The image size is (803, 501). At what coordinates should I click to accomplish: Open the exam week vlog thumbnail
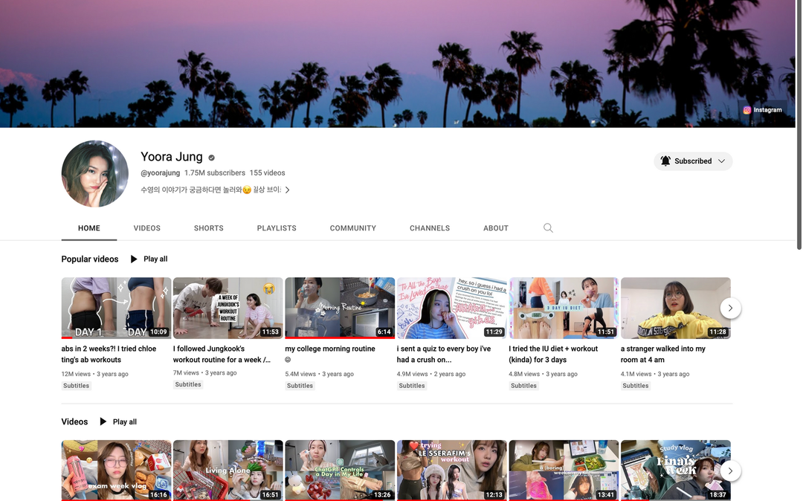pos(116,471)
